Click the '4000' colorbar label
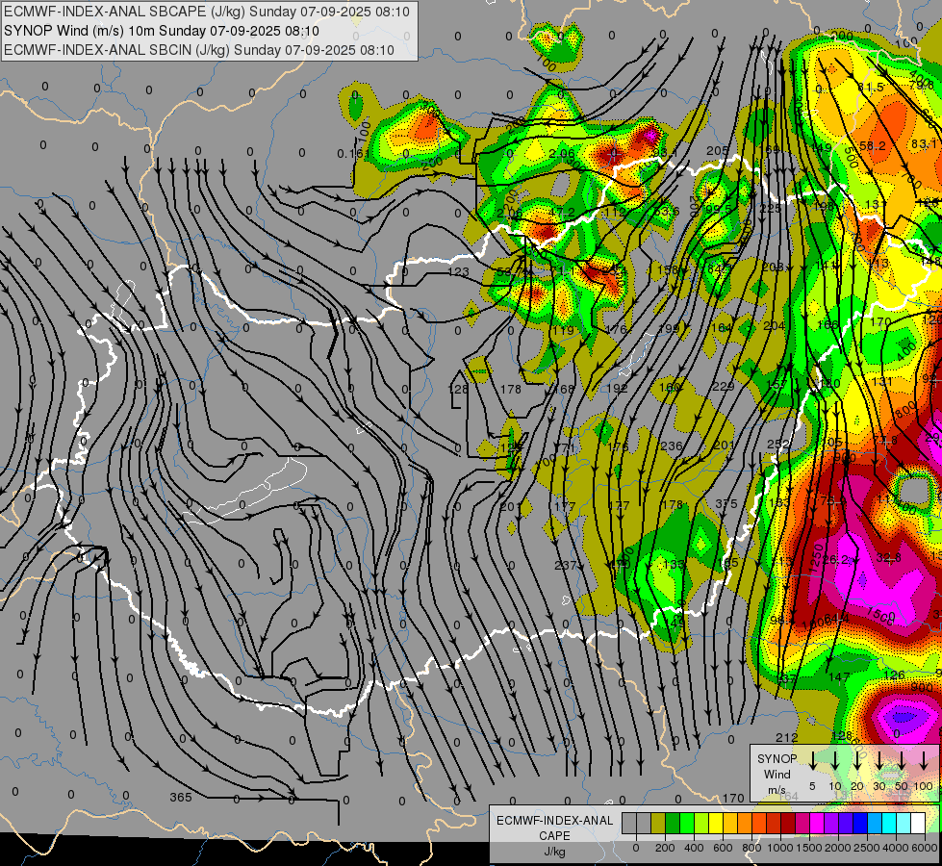 coord(896,848)
